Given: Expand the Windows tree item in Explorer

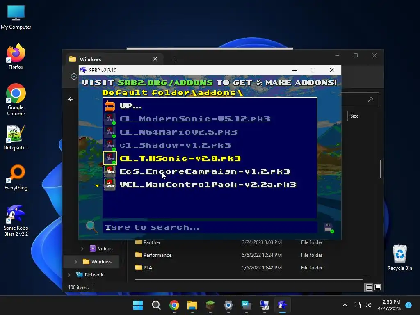Looking at the screenshot, I should (x=75, y=262).
